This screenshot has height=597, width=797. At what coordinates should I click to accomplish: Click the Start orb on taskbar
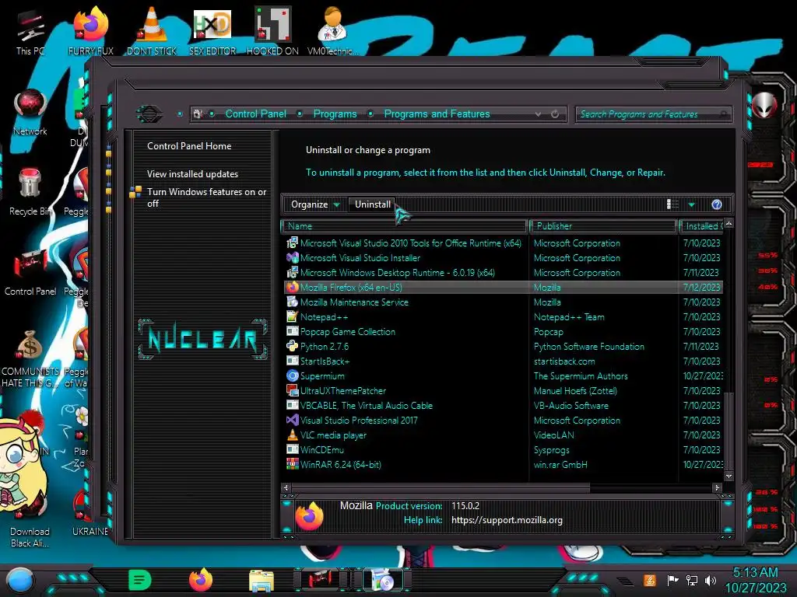20,580
